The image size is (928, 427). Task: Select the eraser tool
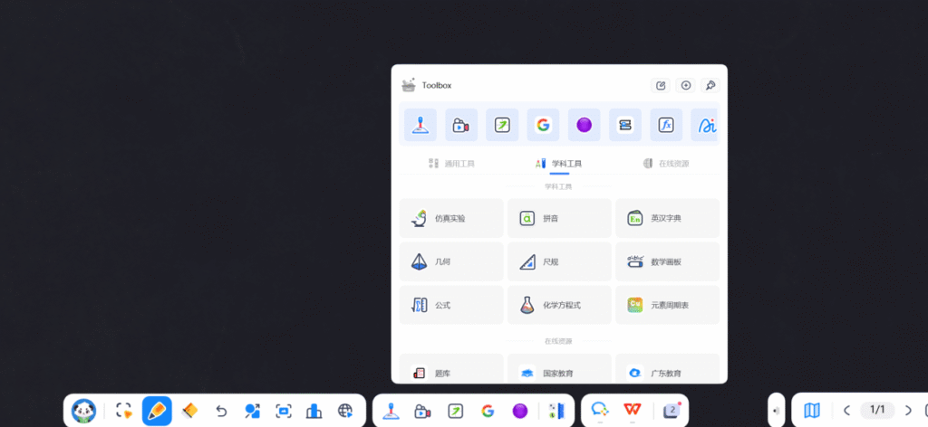point(189,411)
